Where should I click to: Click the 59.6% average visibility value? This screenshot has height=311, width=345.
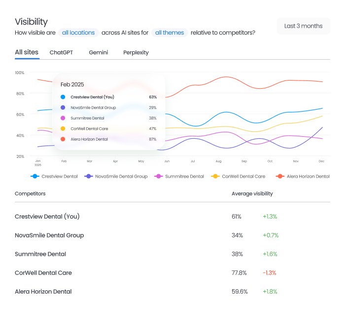pos(240,291)
